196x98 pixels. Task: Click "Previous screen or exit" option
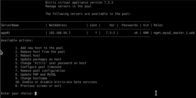click(38, 86)
